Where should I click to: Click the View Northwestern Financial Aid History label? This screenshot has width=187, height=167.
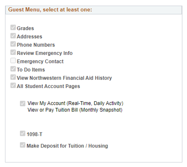tap(64, 78)
